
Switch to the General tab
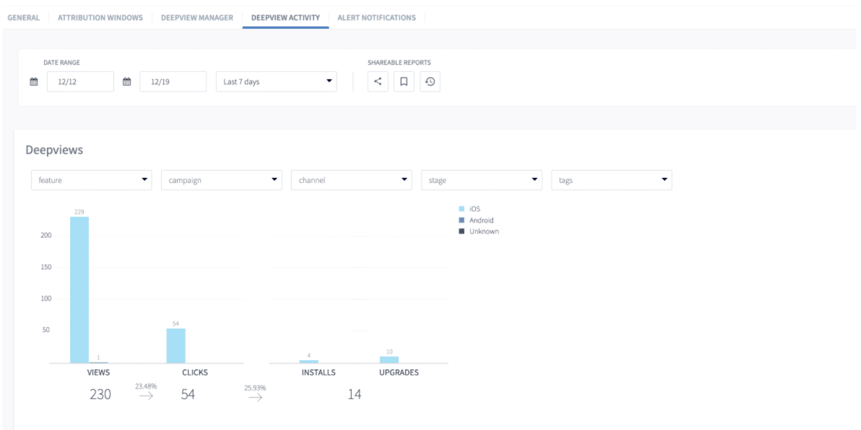23,17
